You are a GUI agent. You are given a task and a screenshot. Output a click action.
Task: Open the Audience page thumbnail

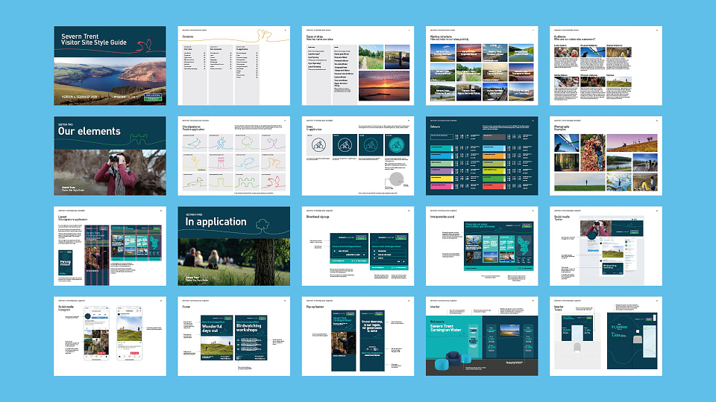click(606, 66)
